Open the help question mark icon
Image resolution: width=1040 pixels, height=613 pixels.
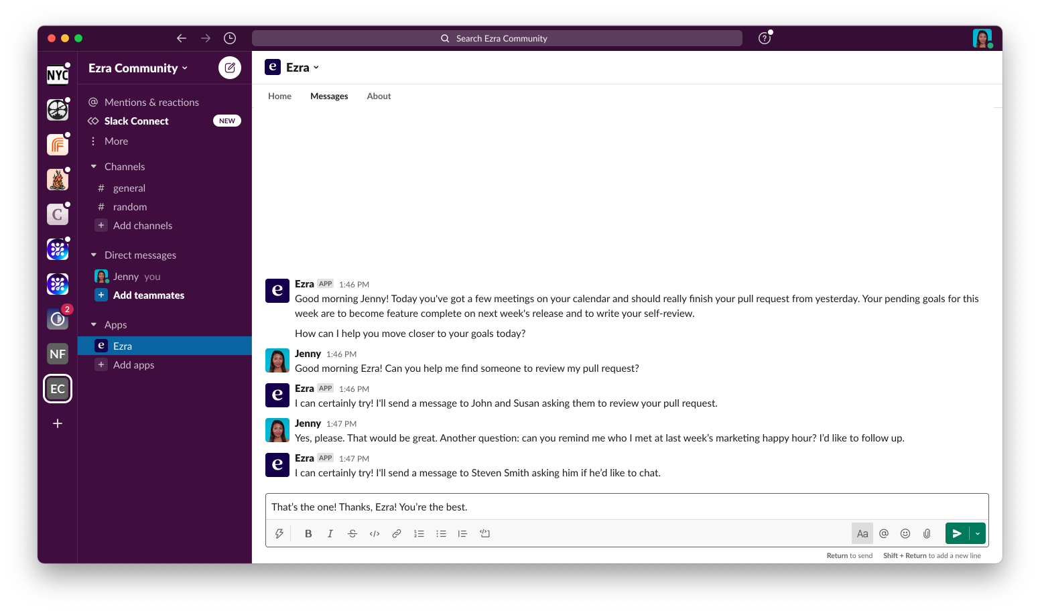(x=765, y=38)
